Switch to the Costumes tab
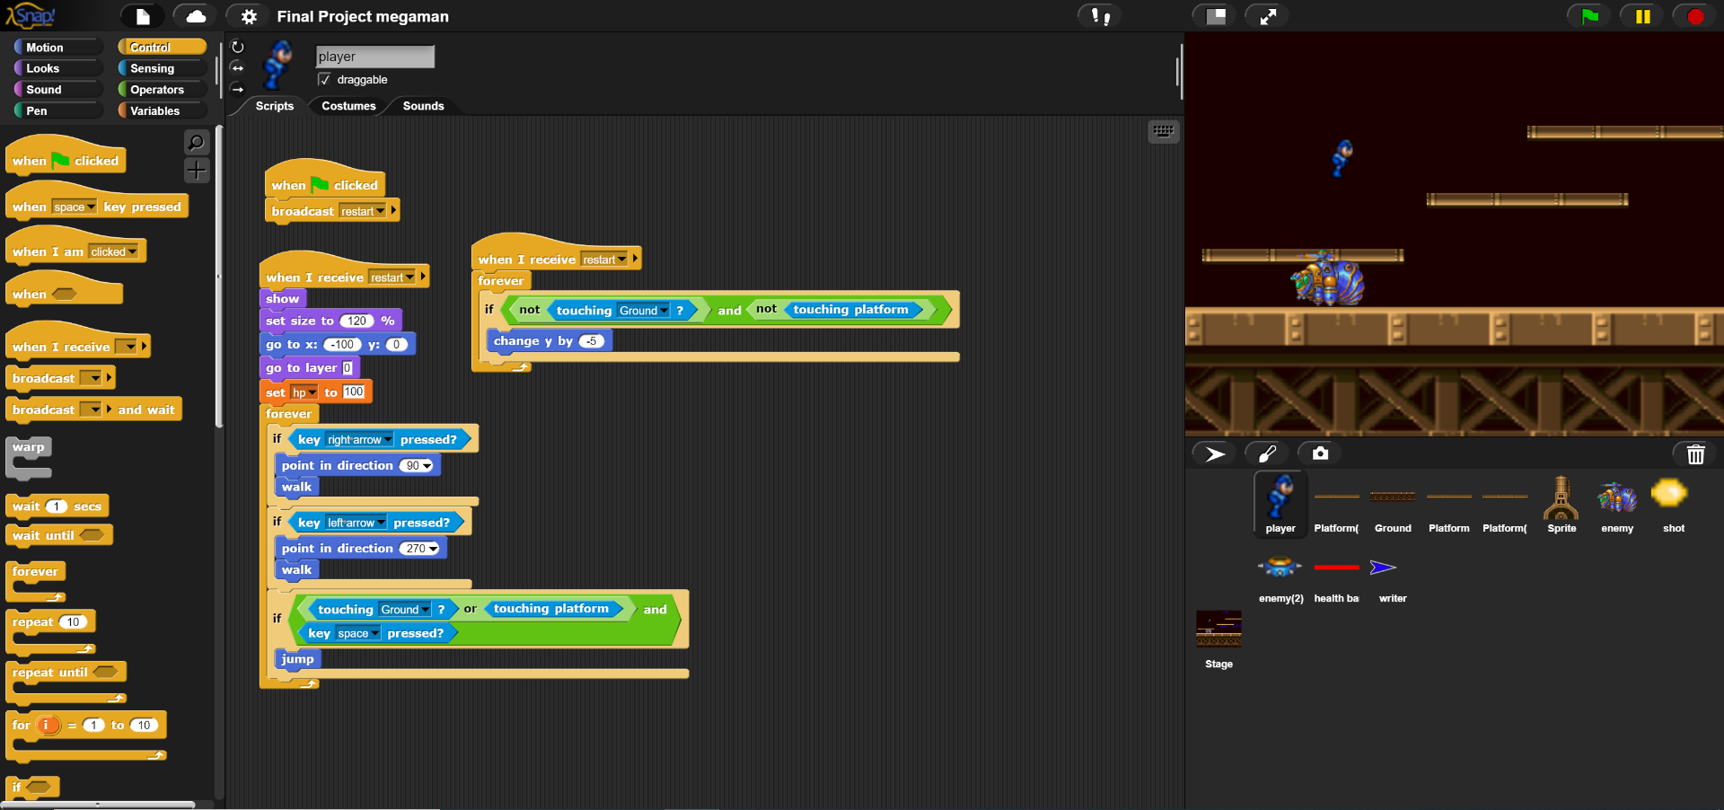The width and height of the screenshot is (1724, 810). pyautogui.click(x=348, y=106)
